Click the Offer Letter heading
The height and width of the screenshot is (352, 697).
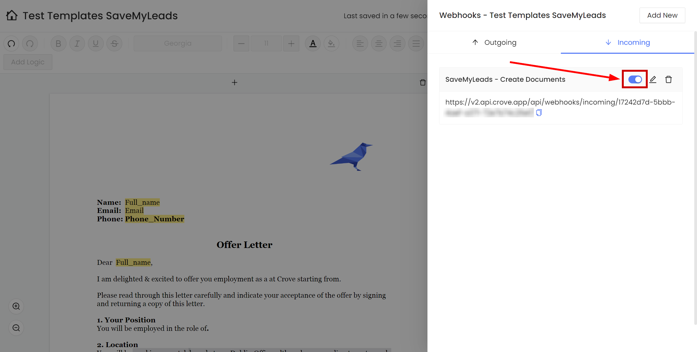(244, 245)
